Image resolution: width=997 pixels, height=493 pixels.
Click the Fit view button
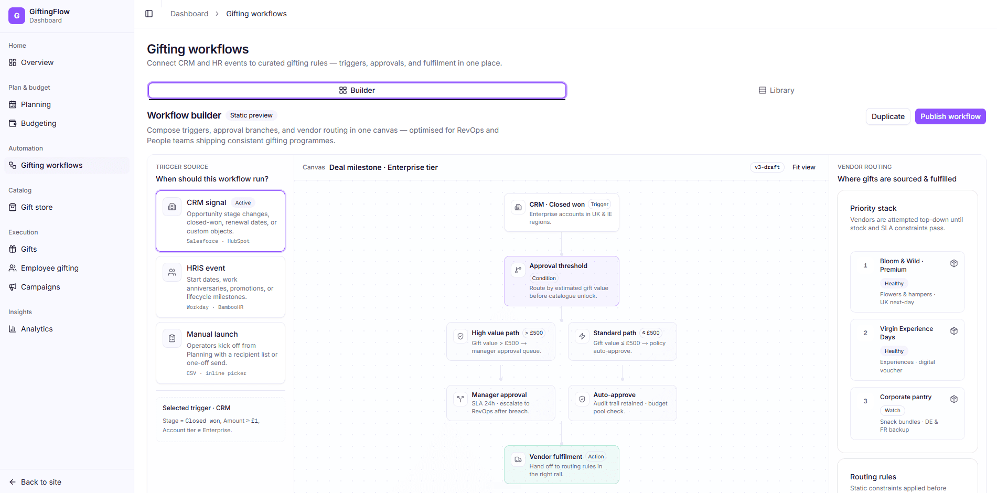click(803, 167)
